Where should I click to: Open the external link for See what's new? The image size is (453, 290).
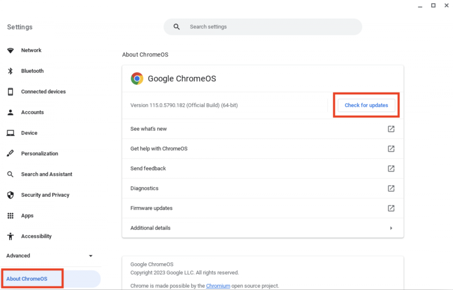click(x=391, y=129)
